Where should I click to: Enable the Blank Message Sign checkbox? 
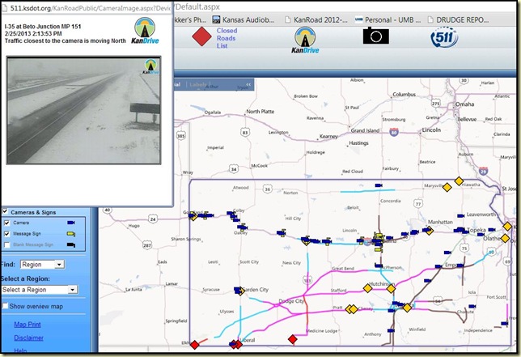click(6, 244)
